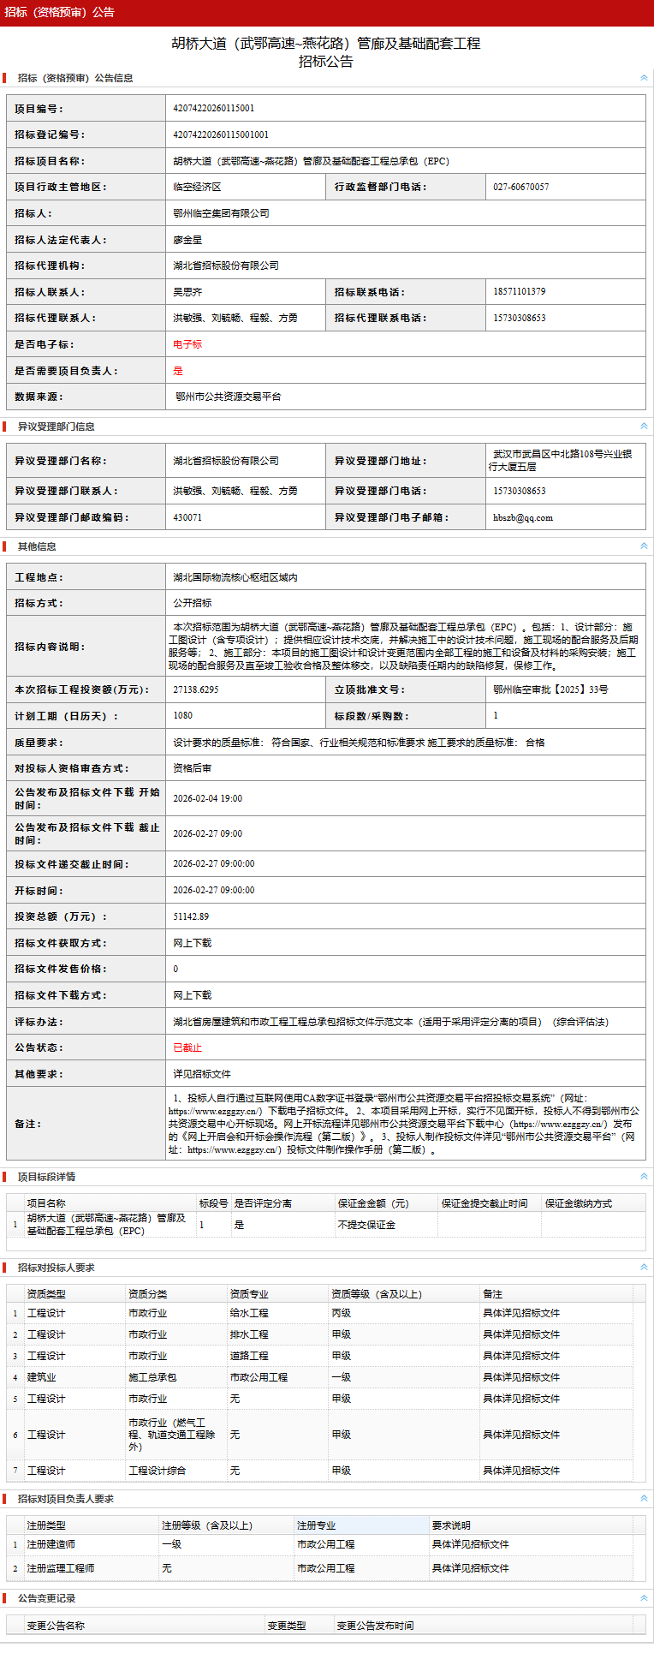Viewport: 654px width, 1671px height.
Task: Click the 资质类型 column header
Action: click(46, 1294)
